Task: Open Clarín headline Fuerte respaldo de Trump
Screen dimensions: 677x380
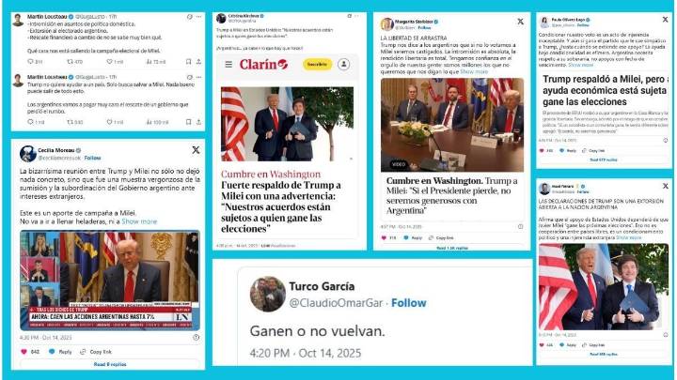Action: 281,206
